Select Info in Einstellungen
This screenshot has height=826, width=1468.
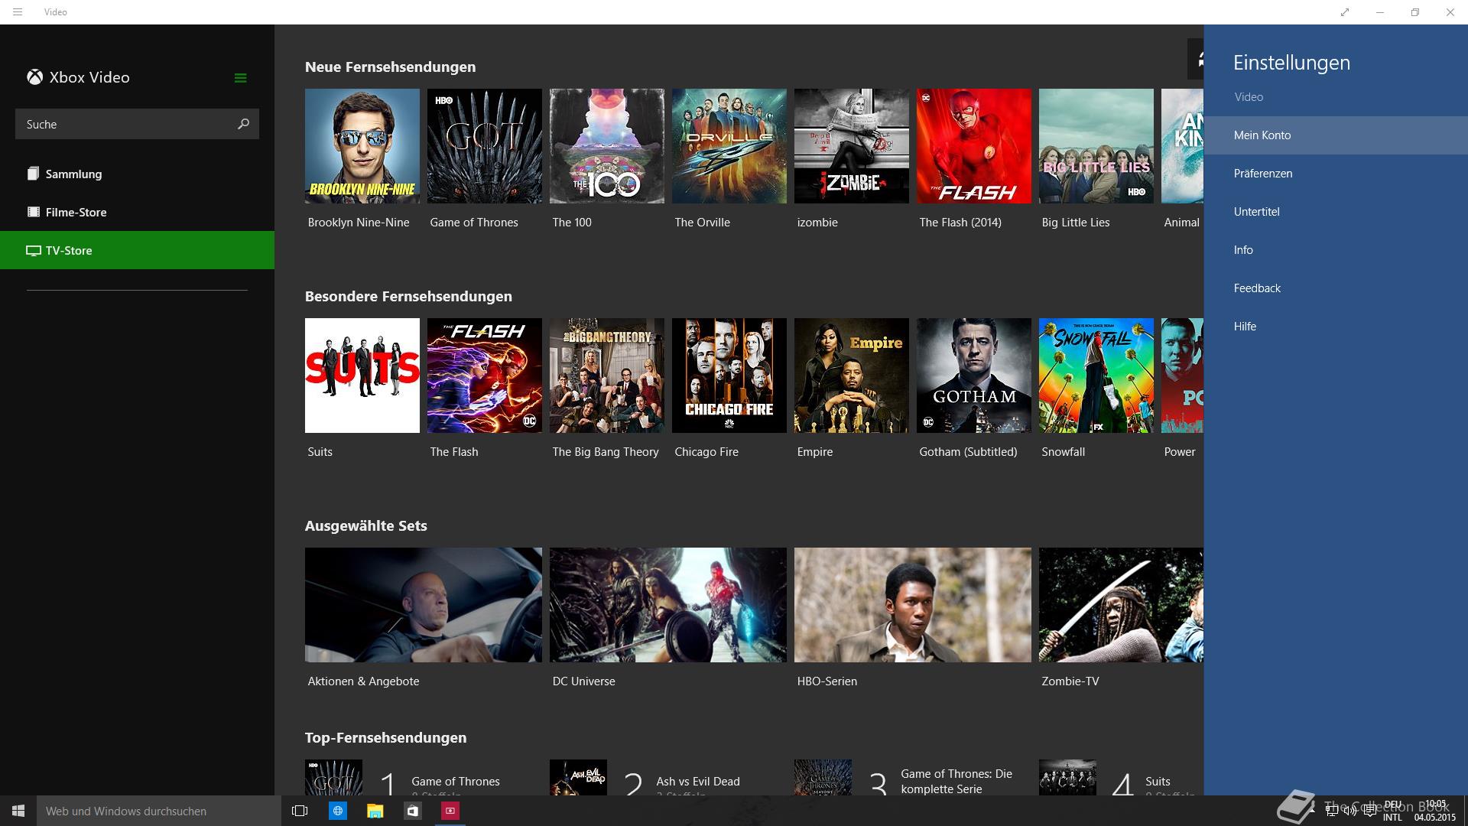(x=1336, y=250)
